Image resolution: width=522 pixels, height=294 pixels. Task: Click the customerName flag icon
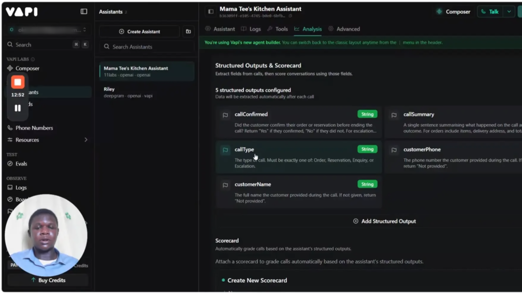point(225,185)
